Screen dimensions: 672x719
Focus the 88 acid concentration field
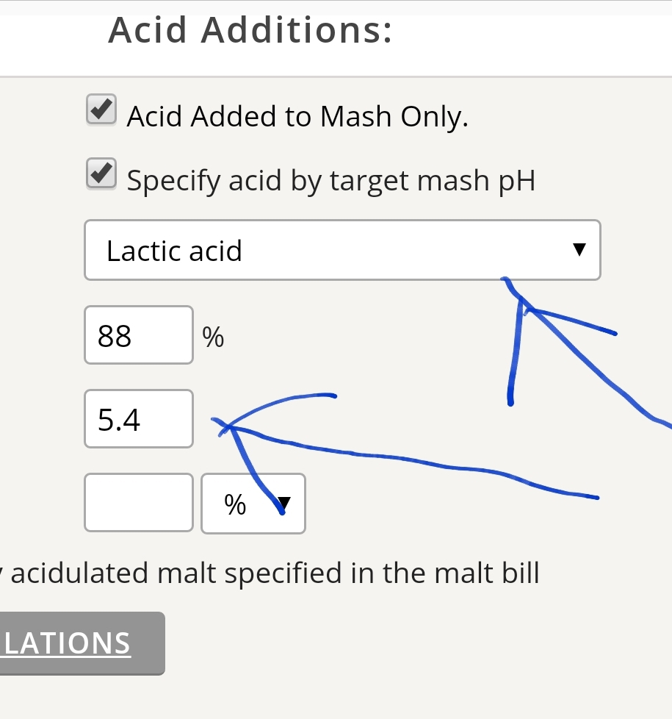[139, 335]
